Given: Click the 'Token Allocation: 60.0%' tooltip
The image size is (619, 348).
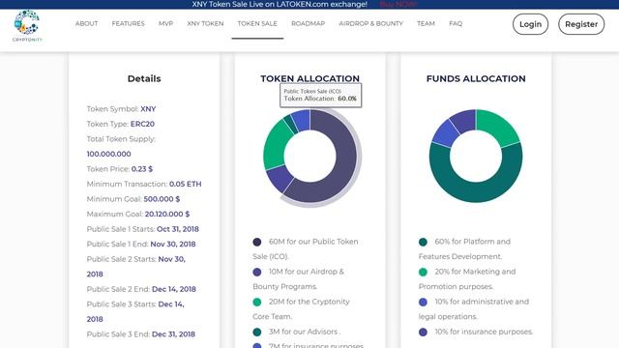Looking at the screenshot, I should click(x=320, y=95).
